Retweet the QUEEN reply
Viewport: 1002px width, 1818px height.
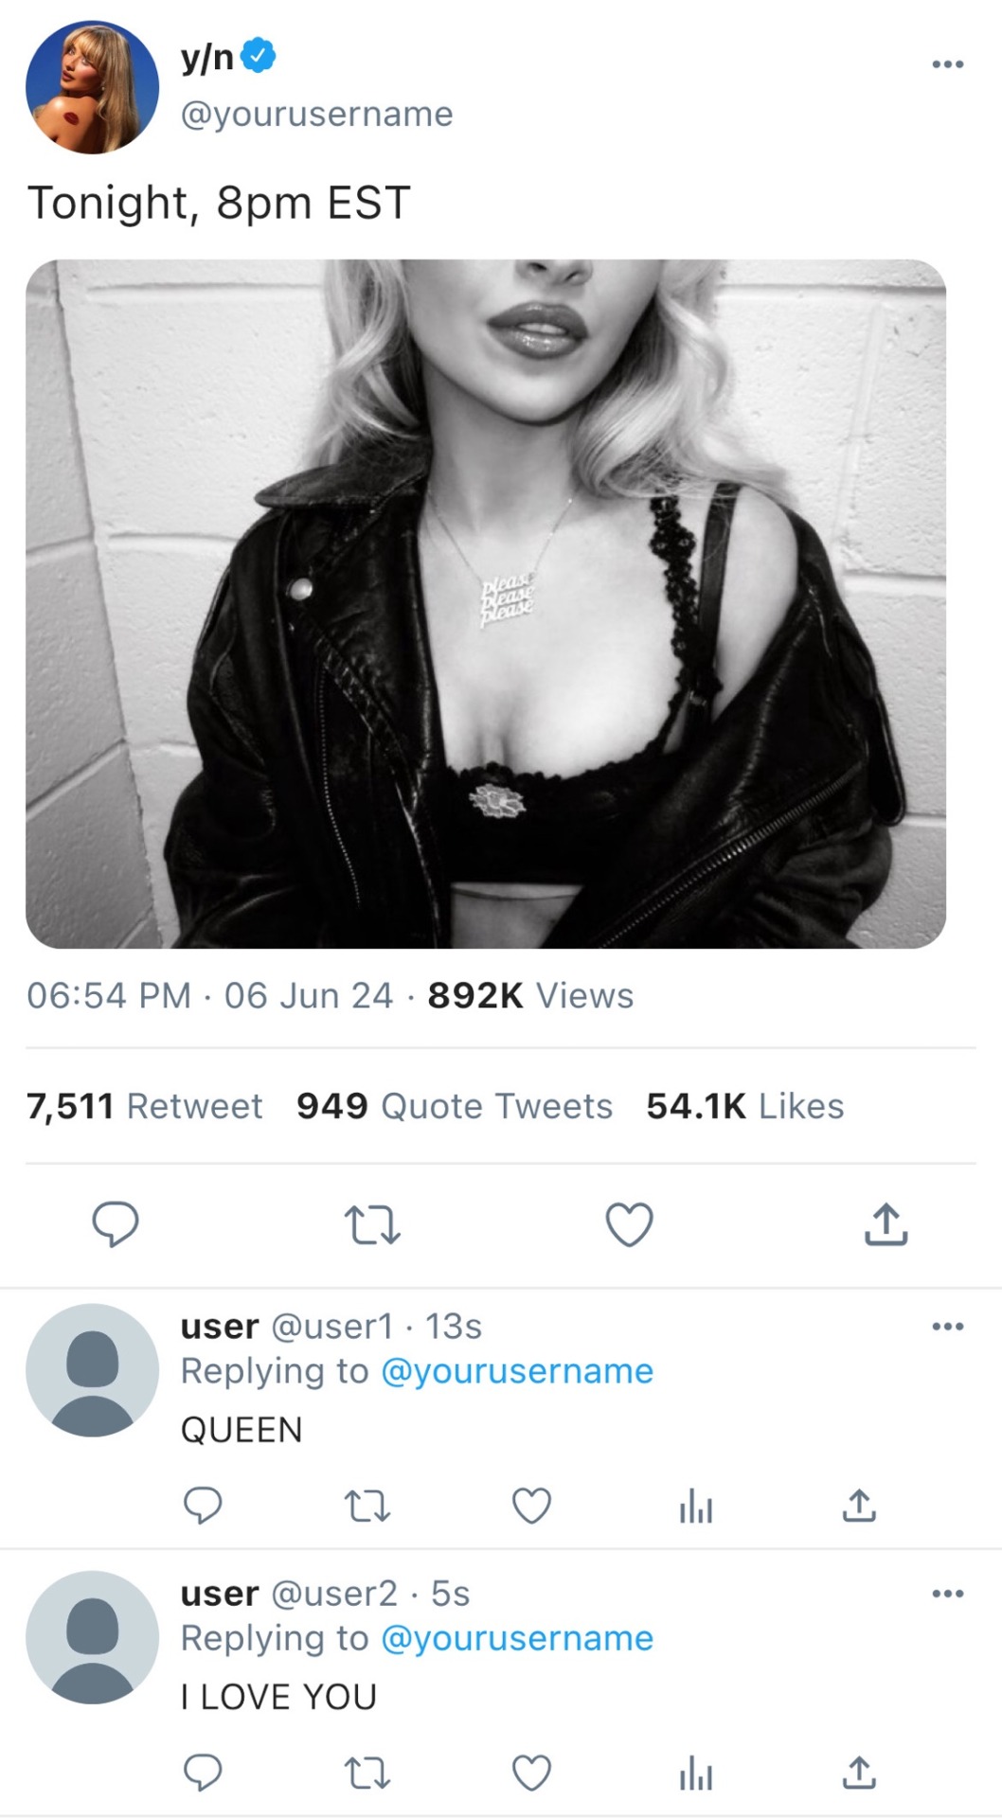click(367, 1506)
